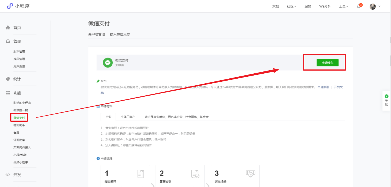The width and height of the screenshot is (391, 187).
Task: Click the 提交资料 step title
Action: click(110, 181)
